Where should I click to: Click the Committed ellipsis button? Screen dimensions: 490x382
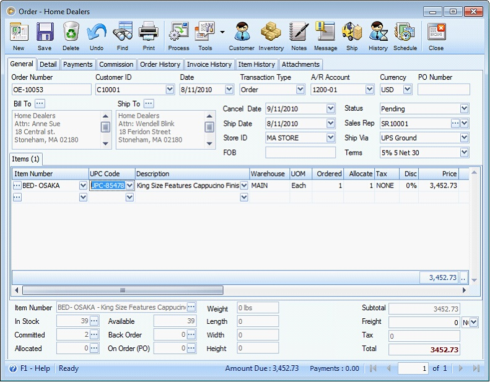tap(94, 334)
